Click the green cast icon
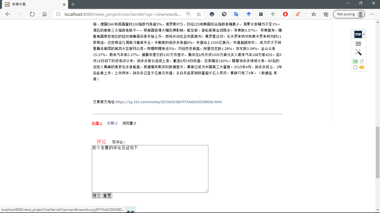 pos(355,62)
